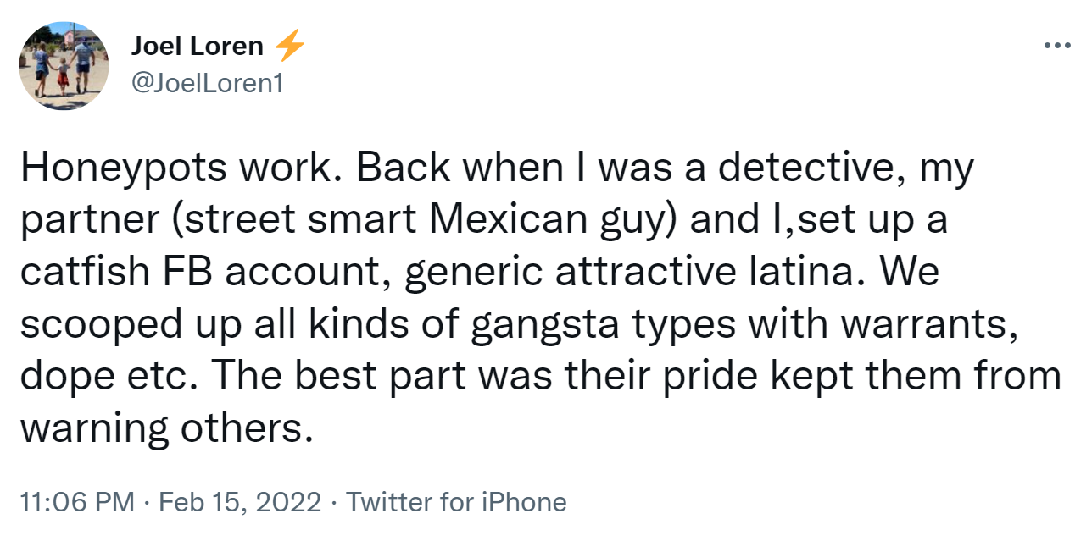Open the Twitter for iPhone source link

tap(456, 502)
